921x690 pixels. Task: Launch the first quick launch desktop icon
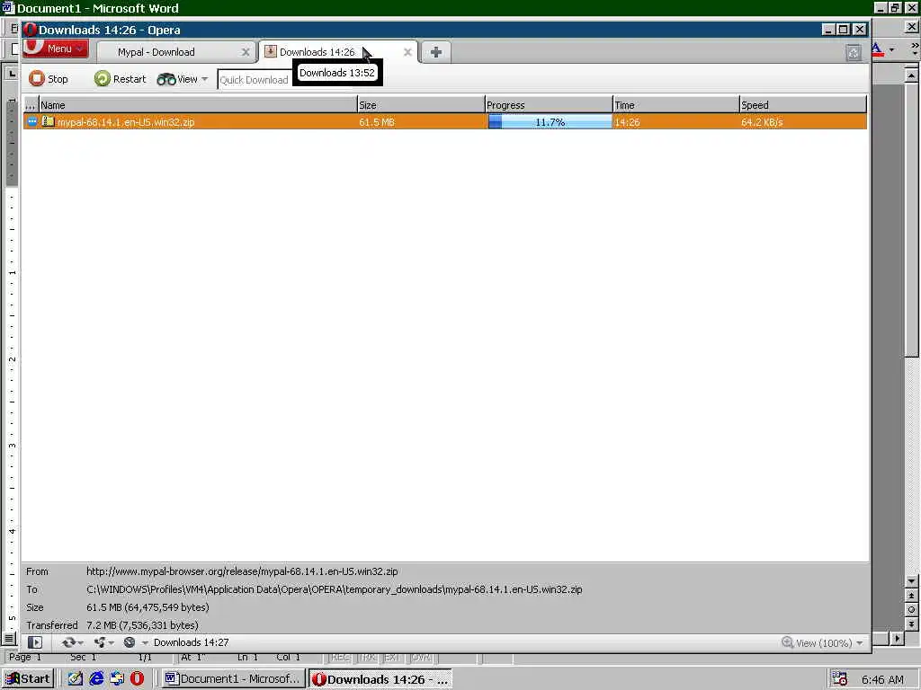click(76, 679)
